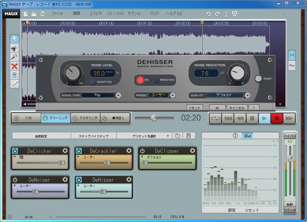Viewport: 307px width, 222px height.
Task: Click the play button
Action: pos(264,118)
